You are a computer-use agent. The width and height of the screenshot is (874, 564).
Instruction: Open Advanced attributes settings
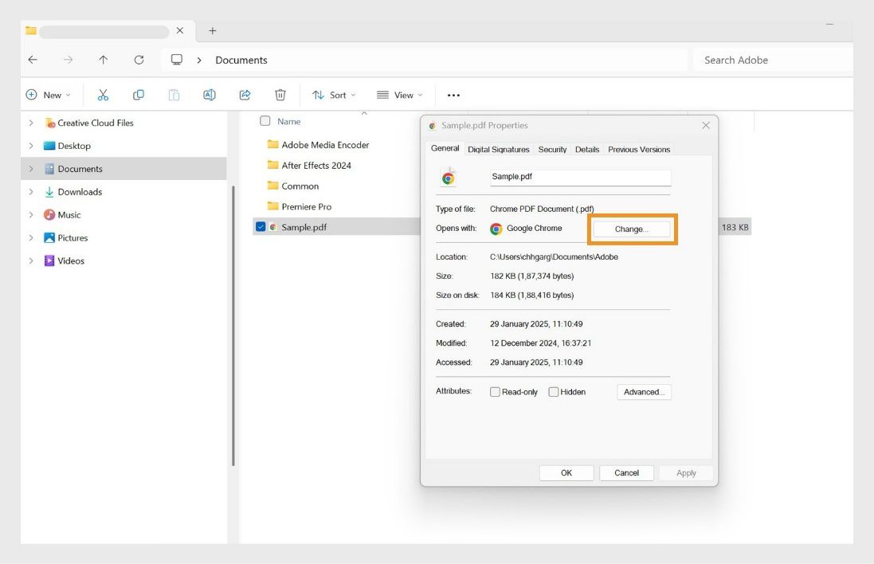(x=643, y=391)
